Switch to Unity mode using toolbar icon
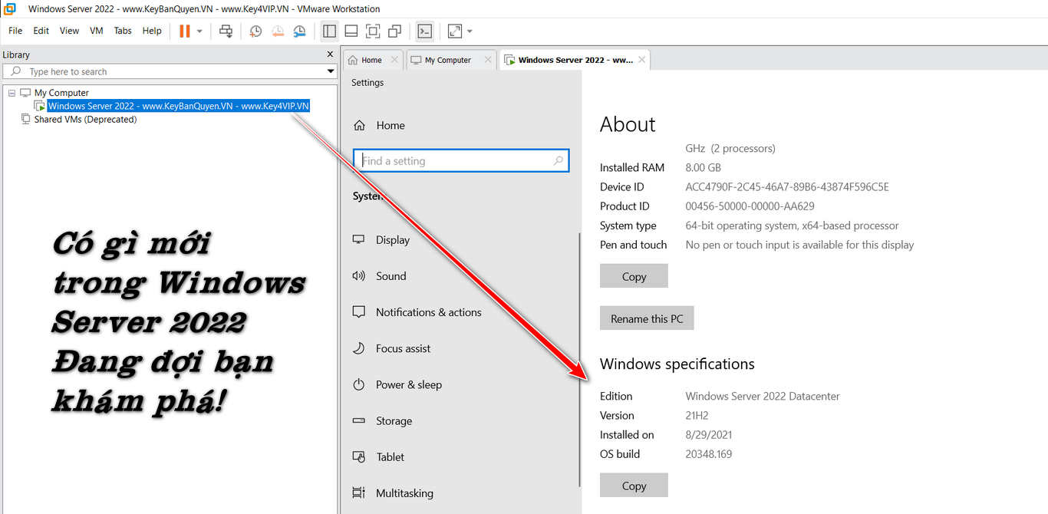1048x514 pixels. click(394, 31)
